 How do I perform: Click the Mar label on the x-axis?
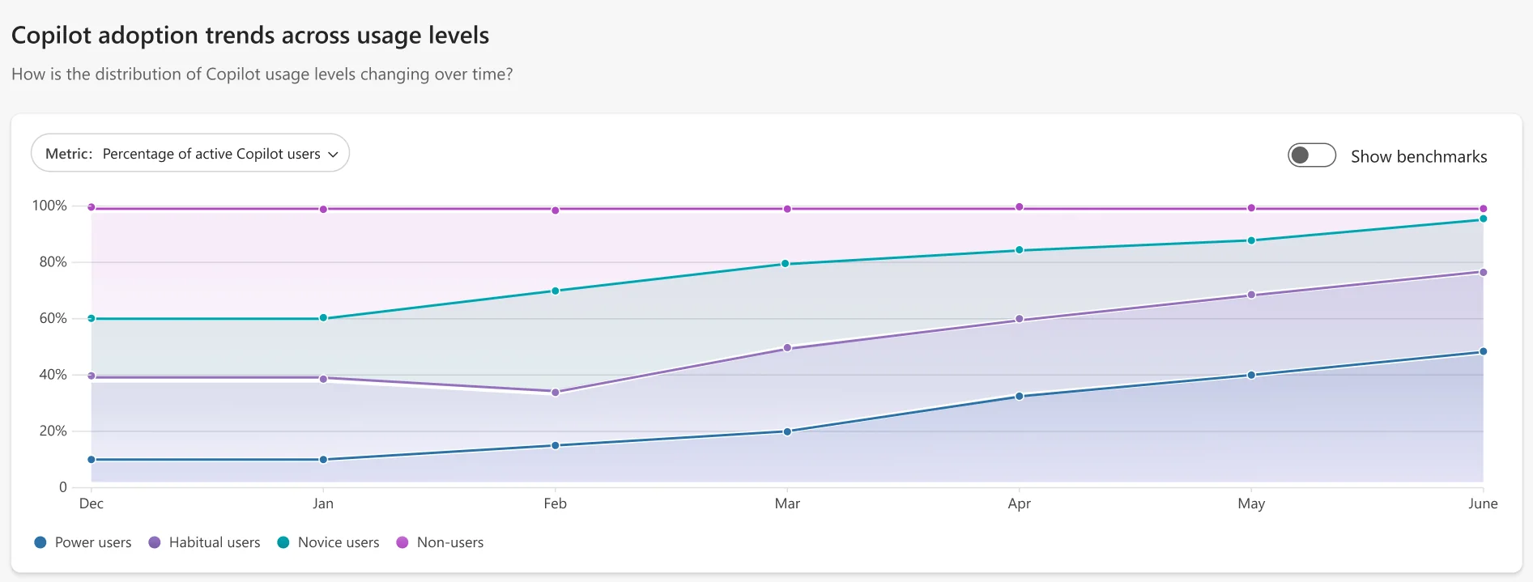click(787, 503)
